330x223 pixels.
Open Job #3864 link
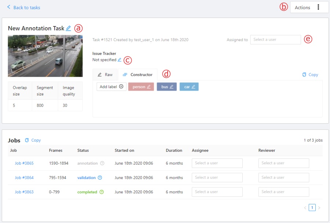[x=24, y=178]
